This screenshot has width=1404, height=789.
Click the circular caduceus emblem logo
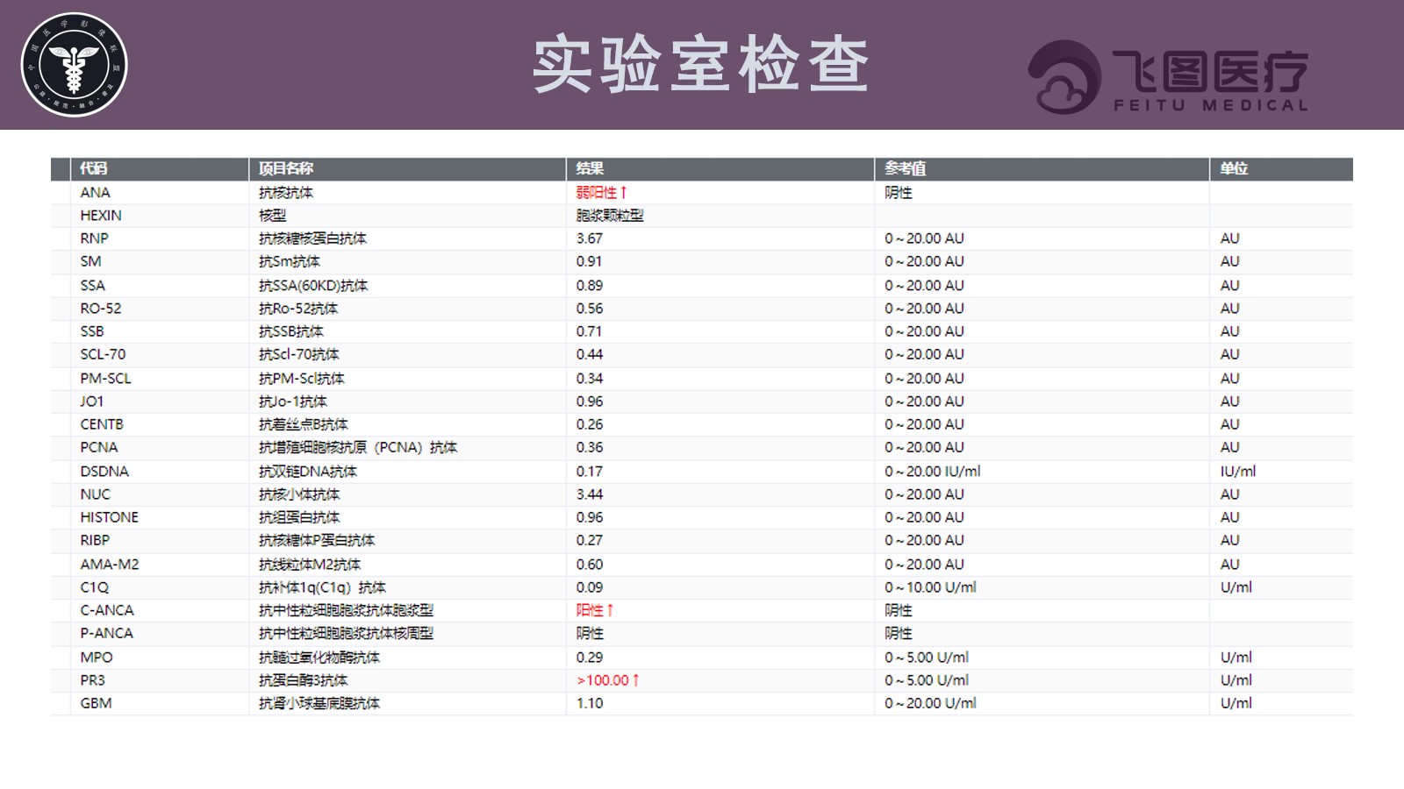(x=75, y=65)
